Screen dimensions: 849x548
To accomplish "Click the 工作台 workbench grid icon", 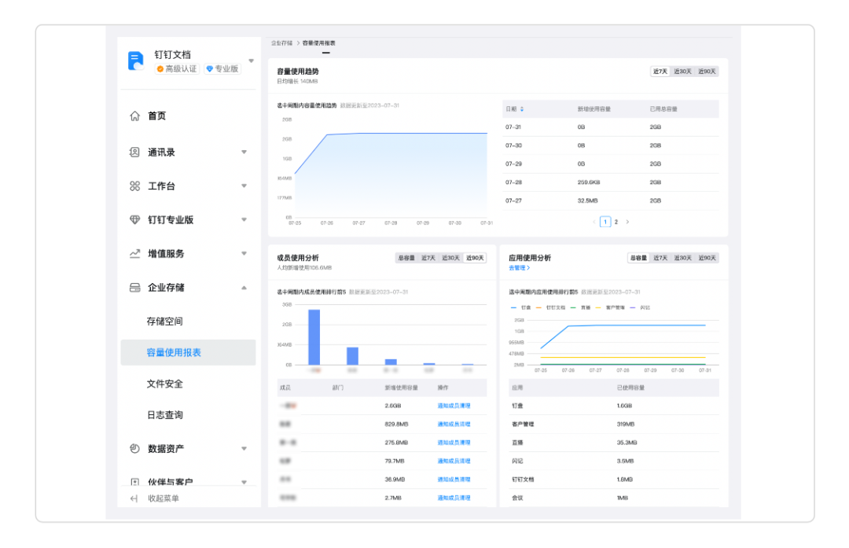I will coord(134,186).
